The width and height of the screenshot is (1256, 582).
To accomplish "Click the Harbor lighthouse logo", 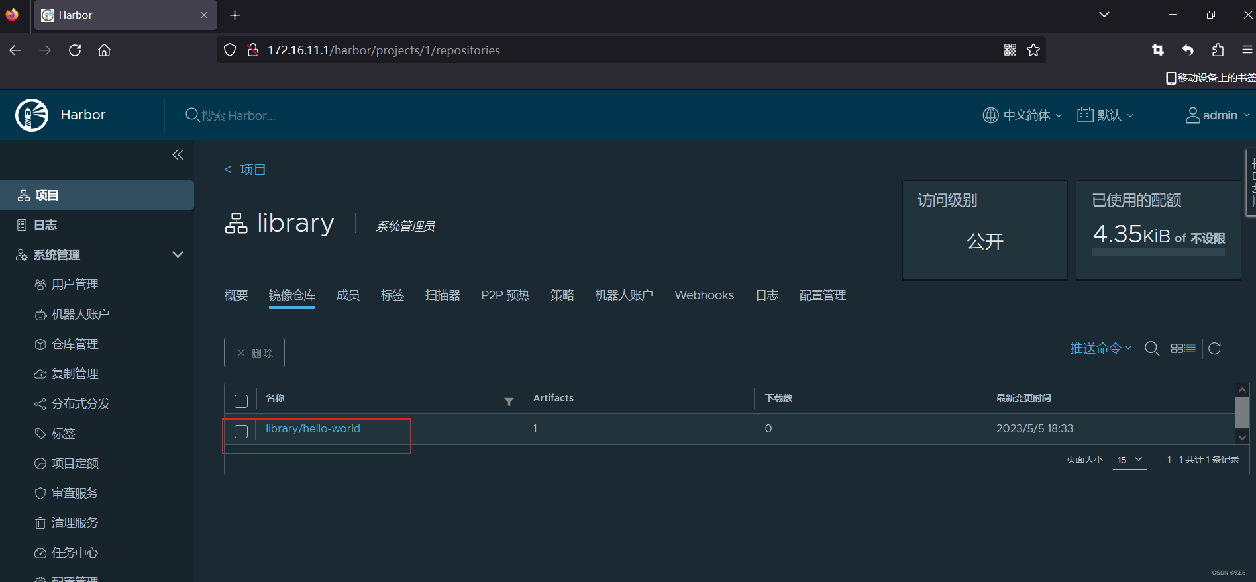I will click(x=32, y=115).
